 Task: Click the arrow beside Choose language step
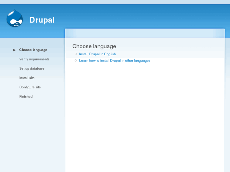tap(14, 50)
